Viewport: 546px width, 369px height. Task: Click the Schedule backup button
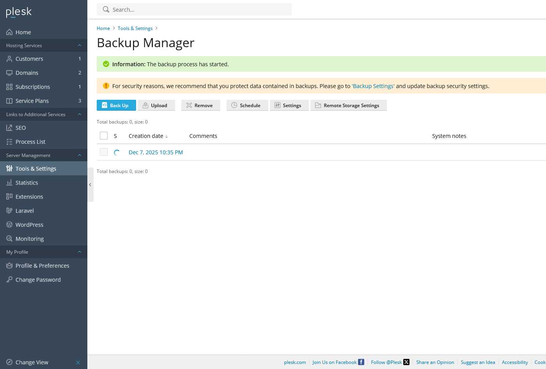click(x=247, y=106)
